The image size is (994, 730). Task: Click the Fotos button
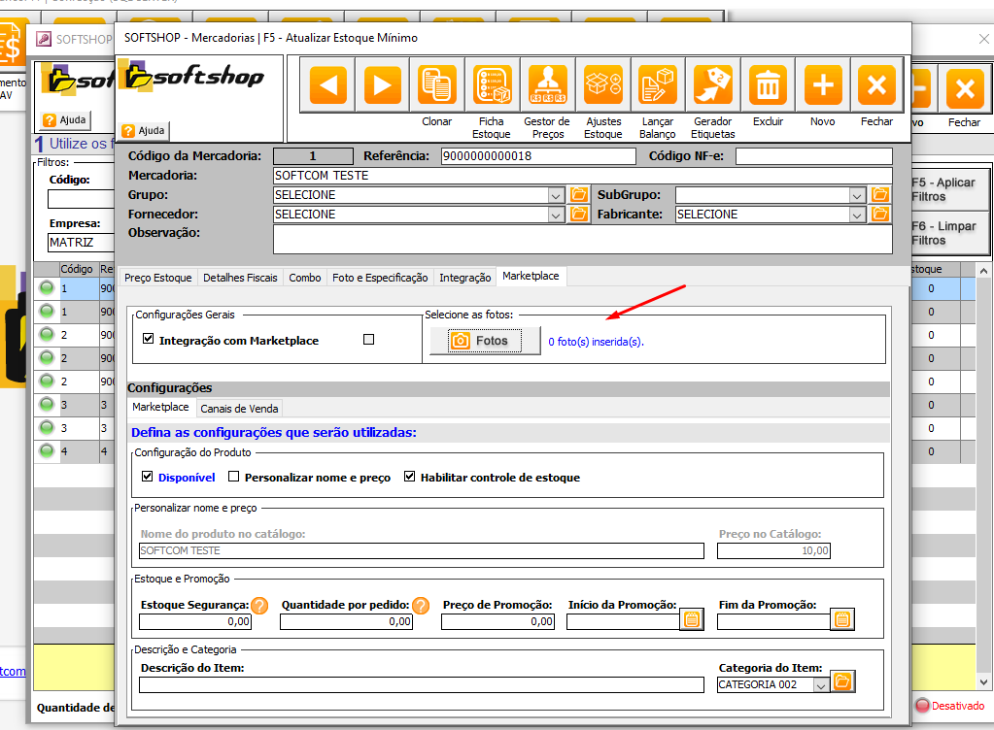tap(484, 341)
